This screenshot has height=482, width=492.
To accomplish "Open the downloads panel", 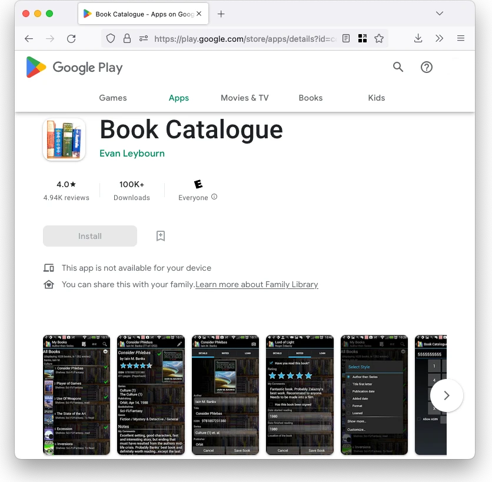I will click(x=418, y=38).
